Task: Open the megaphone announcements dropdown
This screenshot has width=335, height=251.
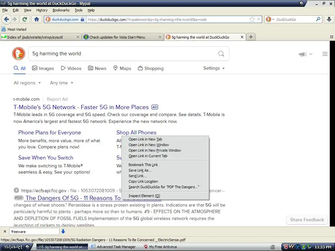Action: [306, 54]
